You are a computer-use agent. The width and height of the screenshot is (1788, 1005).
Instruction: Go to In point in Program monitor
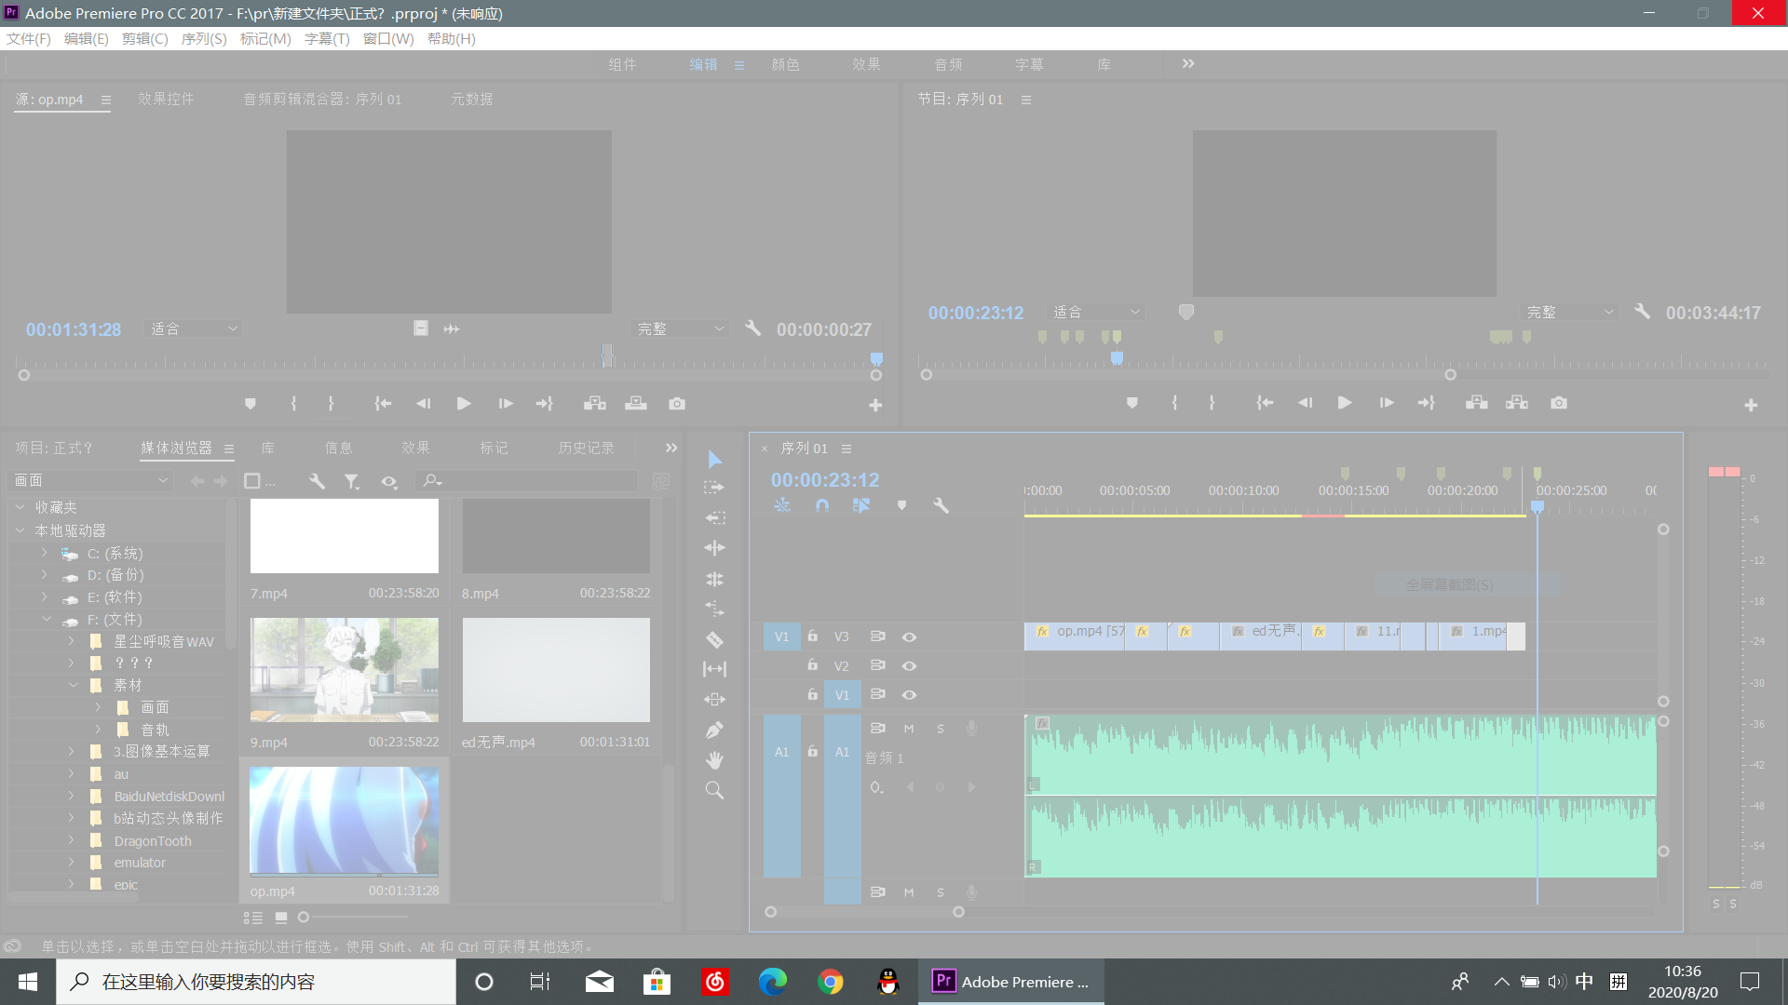(1265, 403)
